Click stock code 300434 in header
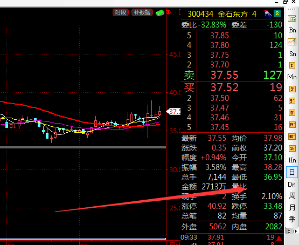Viewport: 299px width, 245px height. (200, 14)
